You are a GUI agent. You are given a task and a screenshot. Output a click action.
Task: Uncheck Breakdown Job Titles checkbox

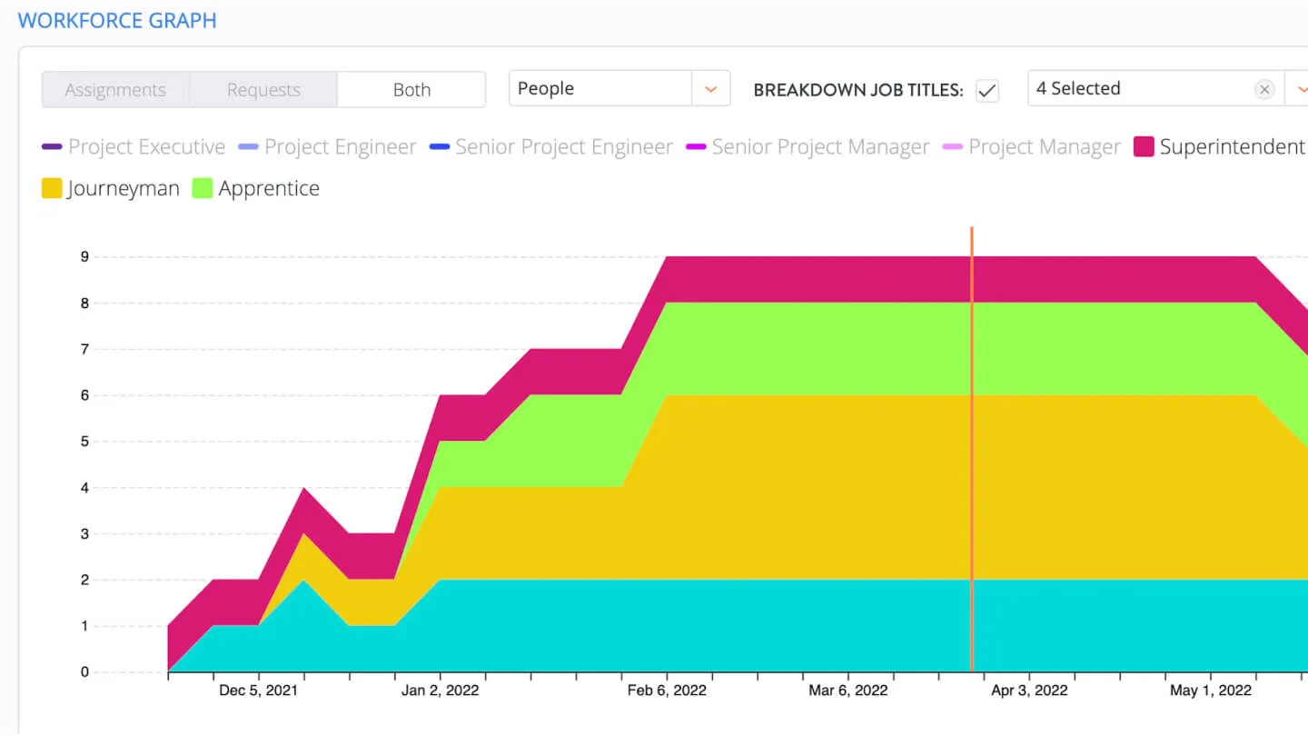(986, 90)
